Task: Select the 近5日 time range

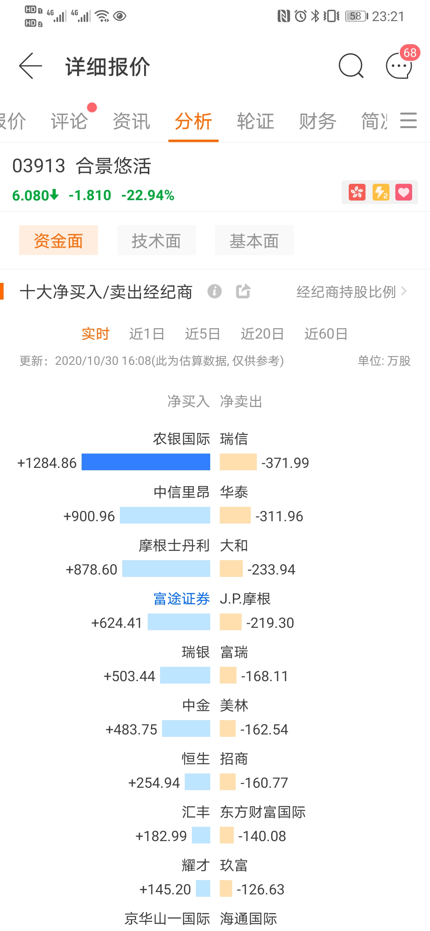Action: (202, 334)
